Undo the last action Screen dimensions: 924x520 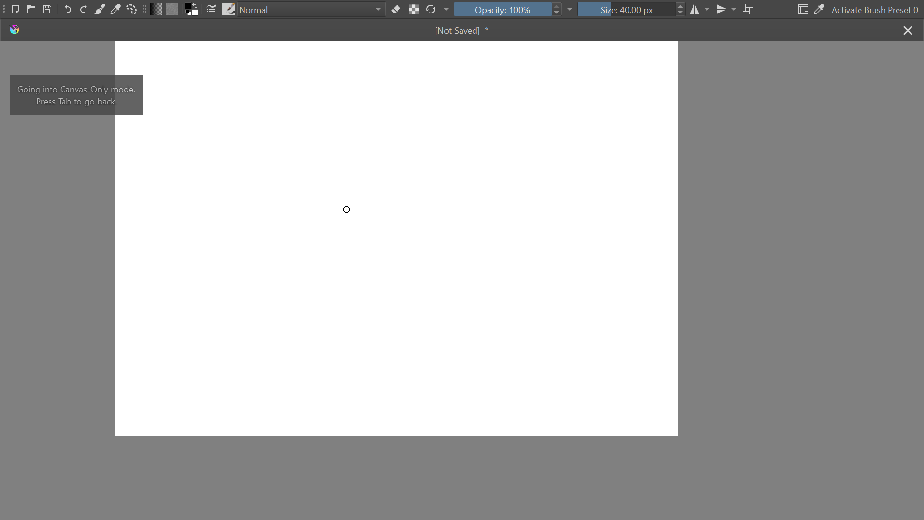68,10
